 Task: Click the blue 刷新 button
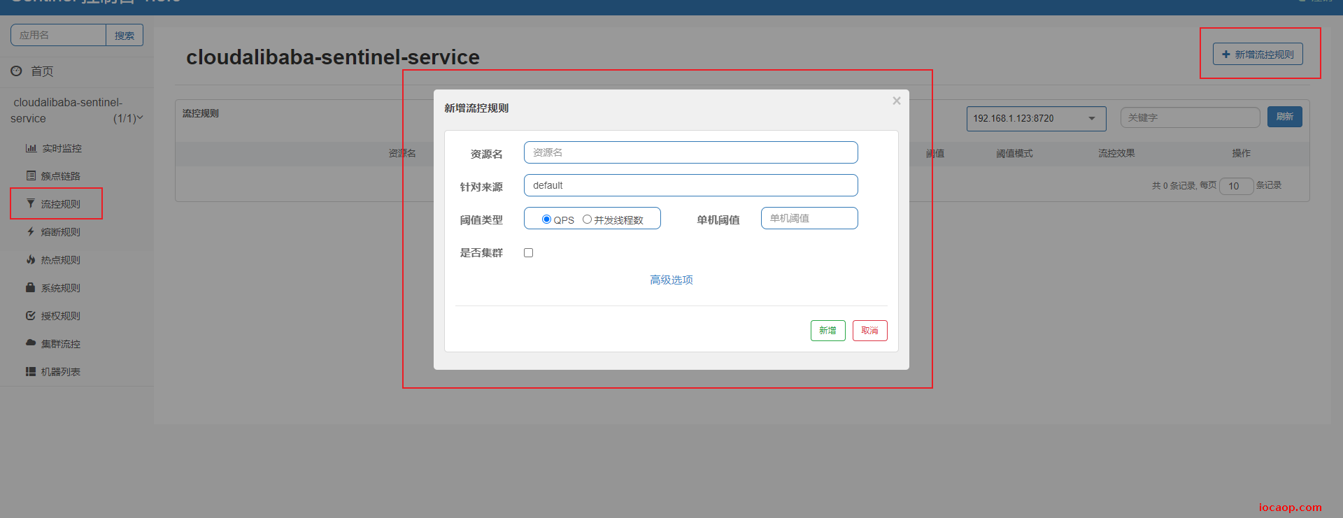pyautogui.click(x=1285, y=117)
